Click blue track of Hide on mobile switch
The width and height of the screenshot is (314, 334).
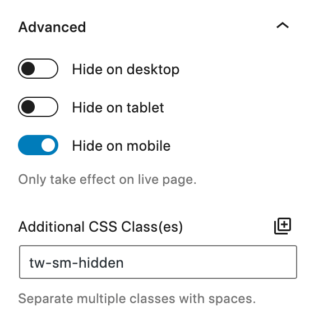29,145
